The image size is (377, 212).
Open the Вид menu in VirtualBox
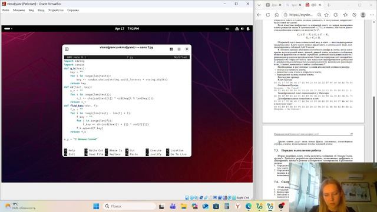31,10
